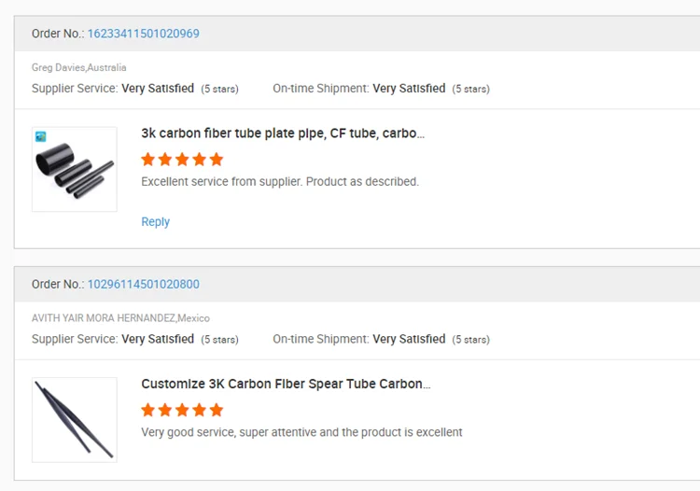
Task: Open '3k carbon fiber tube plate pipe' title
Action: [x=283, y=133]
